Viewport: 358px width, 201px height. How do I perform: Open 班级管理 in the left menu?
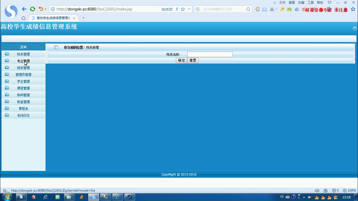click(x=23, y=68)
